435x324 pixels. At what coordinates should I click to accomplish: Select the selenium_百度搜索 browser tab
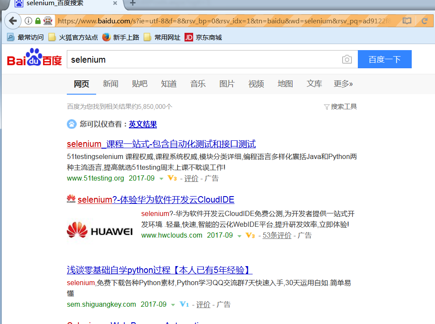click(x=66, y=3)
